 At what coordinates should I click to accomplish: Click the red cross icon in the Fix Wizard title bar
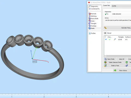click(x=89, y=2)
